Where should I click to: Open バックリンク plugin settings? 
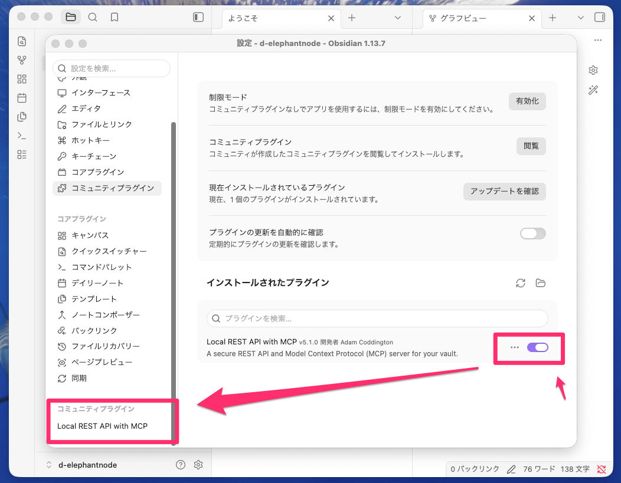pyautogui.click(x=107, y=331)
